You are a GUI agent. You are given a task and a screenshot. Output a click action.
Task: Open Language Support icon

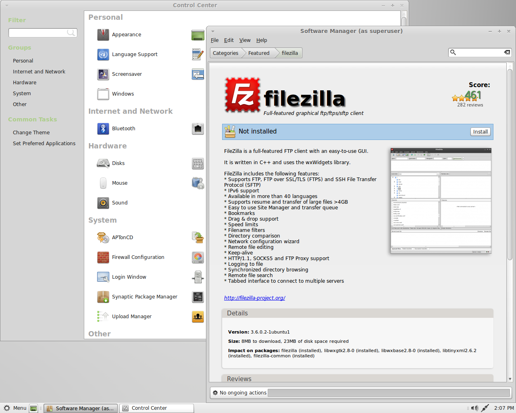[x=103, y=54]
